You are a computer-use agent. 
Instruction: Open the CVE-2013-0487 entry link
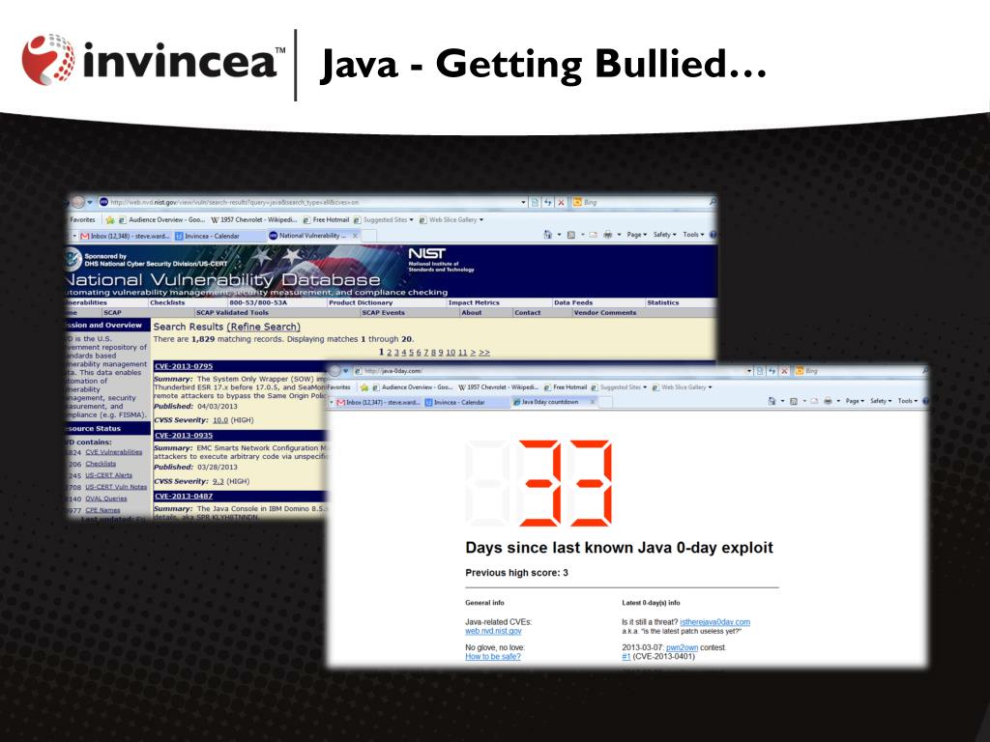pos(184,497)
